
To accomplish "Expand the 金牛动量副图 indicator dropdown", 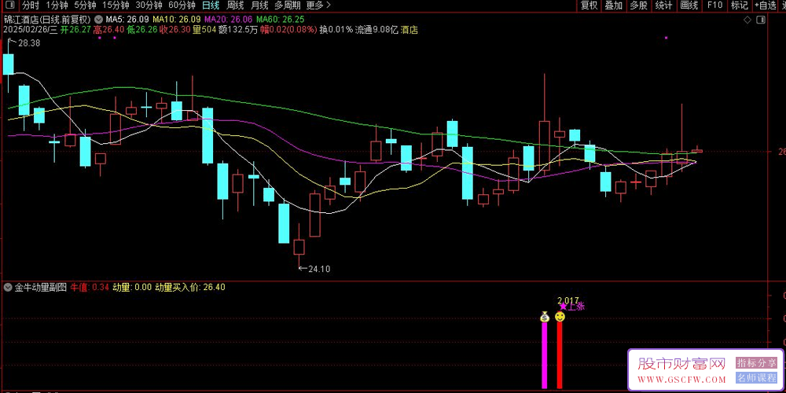I will point(8,287).
